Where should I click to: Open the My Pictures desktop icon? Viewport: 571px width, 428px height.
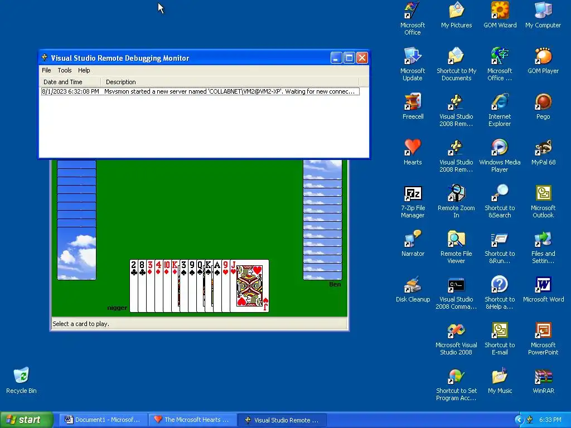coord(456,15)
